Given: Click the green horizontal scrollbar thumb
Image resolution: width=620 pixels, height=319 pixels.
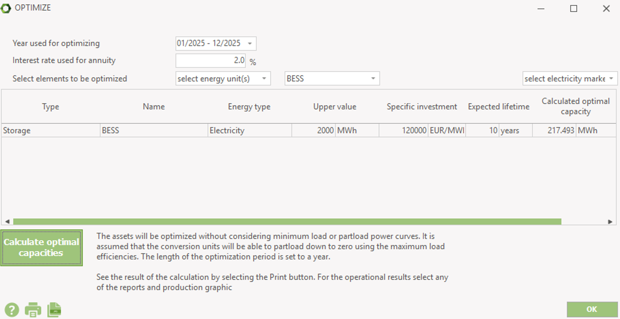Looking at the screenshot, I should 287,221.
